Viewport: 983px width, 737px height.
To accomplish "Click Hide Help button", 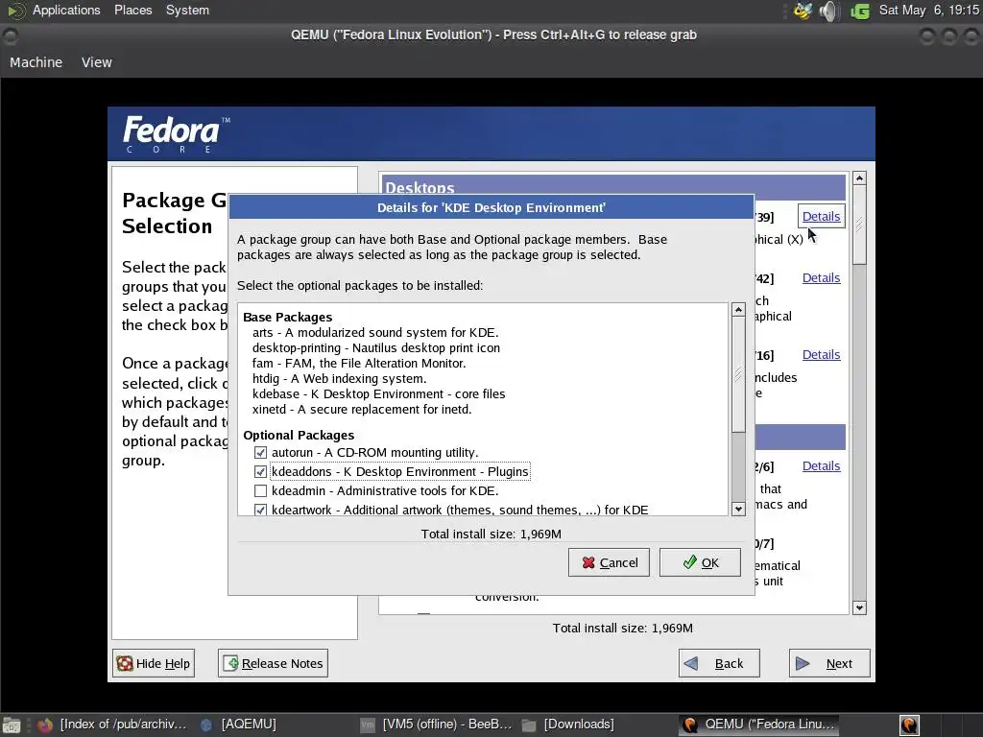I will coord(154,663).
